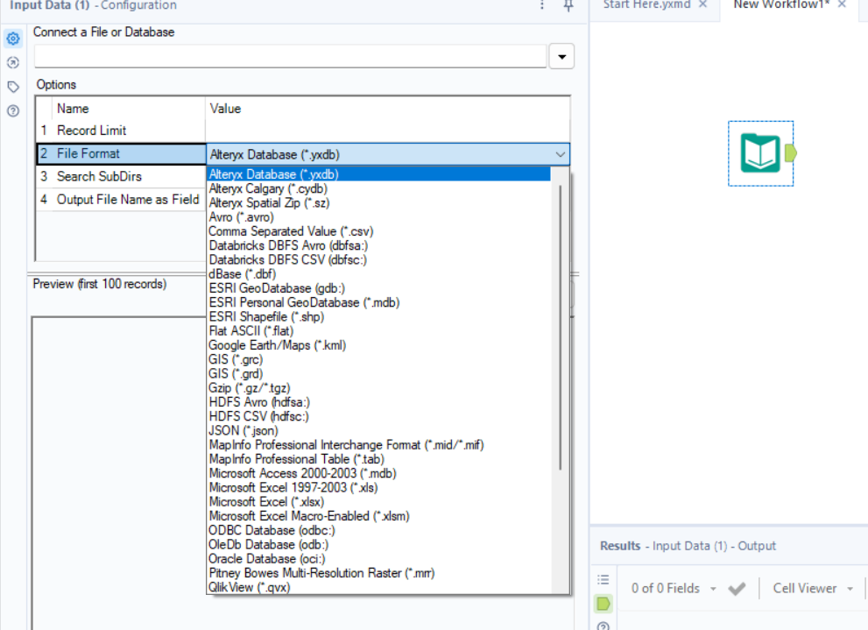Select the Search SubDirs option row

coord(121,177)
